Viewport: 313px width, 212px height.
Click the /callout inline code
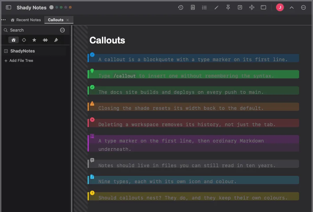point(125,76)
